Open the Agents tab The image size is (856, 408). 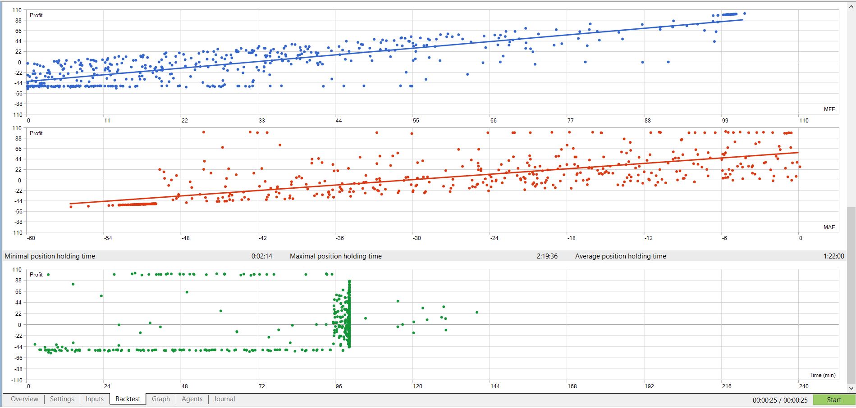(192, 399)
